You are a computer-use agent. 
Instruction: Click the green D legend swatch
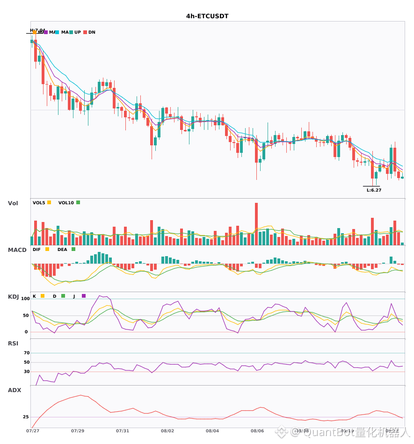click(x=63, y=296)
